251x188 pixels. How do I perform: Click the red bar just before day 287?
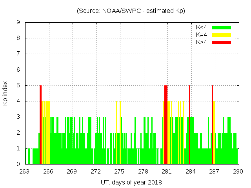tap(212, 125)
